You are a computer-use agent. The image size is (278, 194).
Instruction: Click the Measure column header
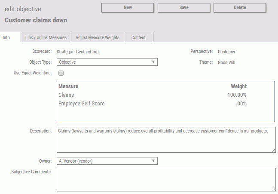point(68,86)
